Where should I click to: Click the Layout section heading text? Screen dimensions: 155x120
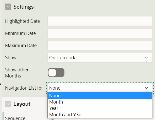(22, 104)
